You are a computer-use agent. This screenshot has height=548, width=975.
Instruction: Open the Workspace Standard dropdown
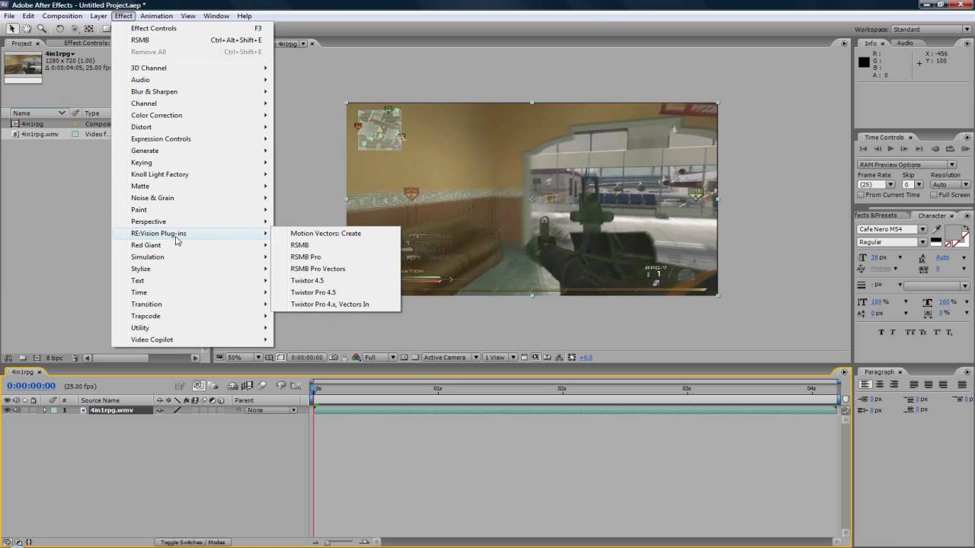coord(929,30)
